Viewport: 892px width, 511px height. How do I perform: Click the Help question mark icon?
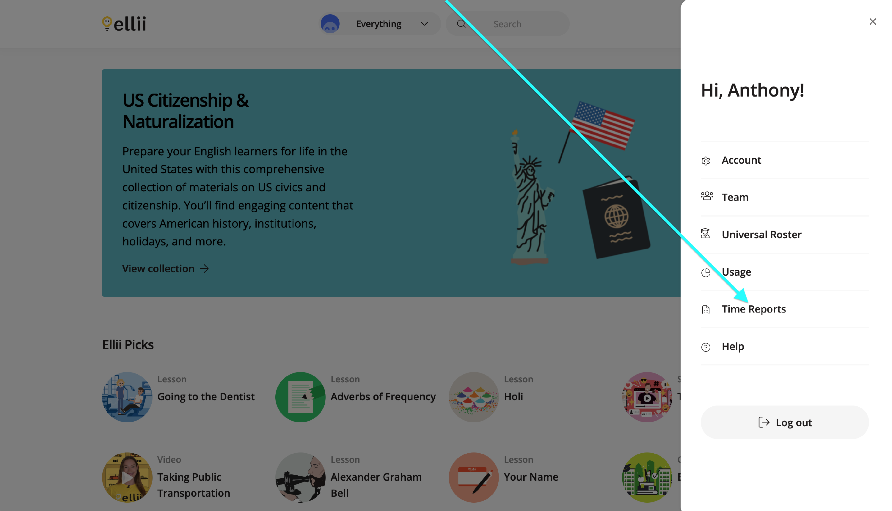(x=706, y=347)
